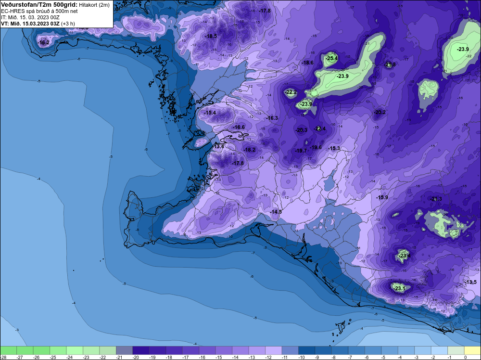Click the -15.4 temperature label
Screen dimensions: 481x360
click(x=210, y=113)
